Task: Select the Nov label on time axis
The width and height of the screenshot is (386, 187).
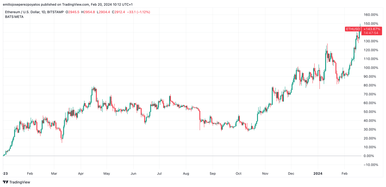Action: 265,173
